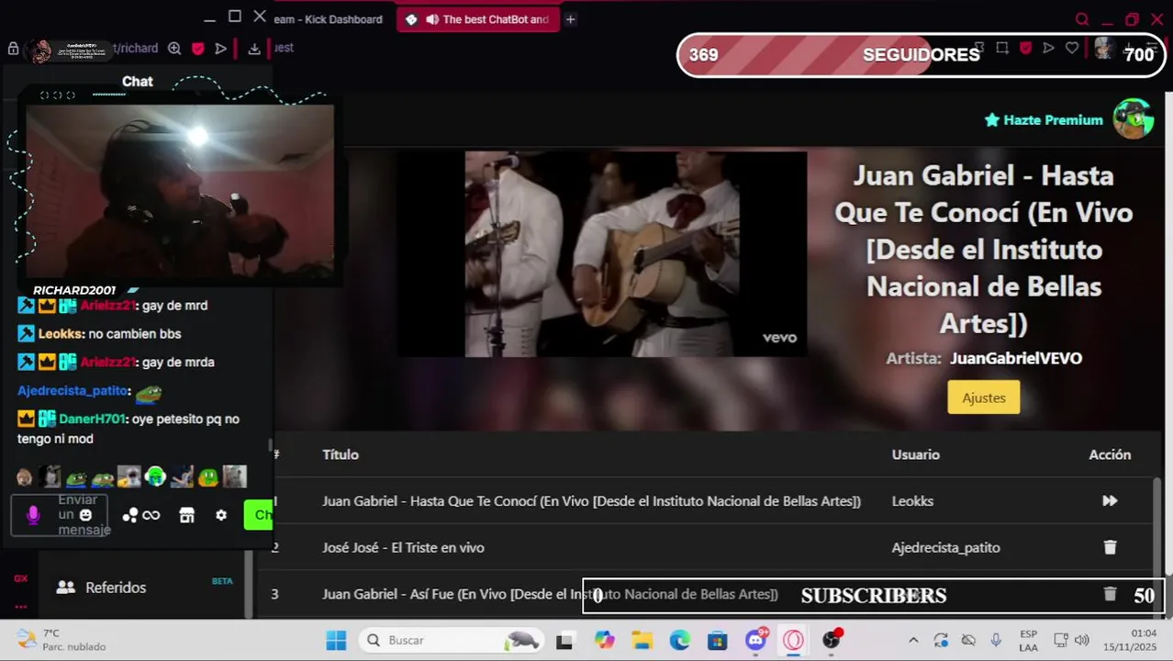Click the snapshot icon in browser toolbar
The width and height of the screenshot is (1173, 661).
coord(1002,48)
